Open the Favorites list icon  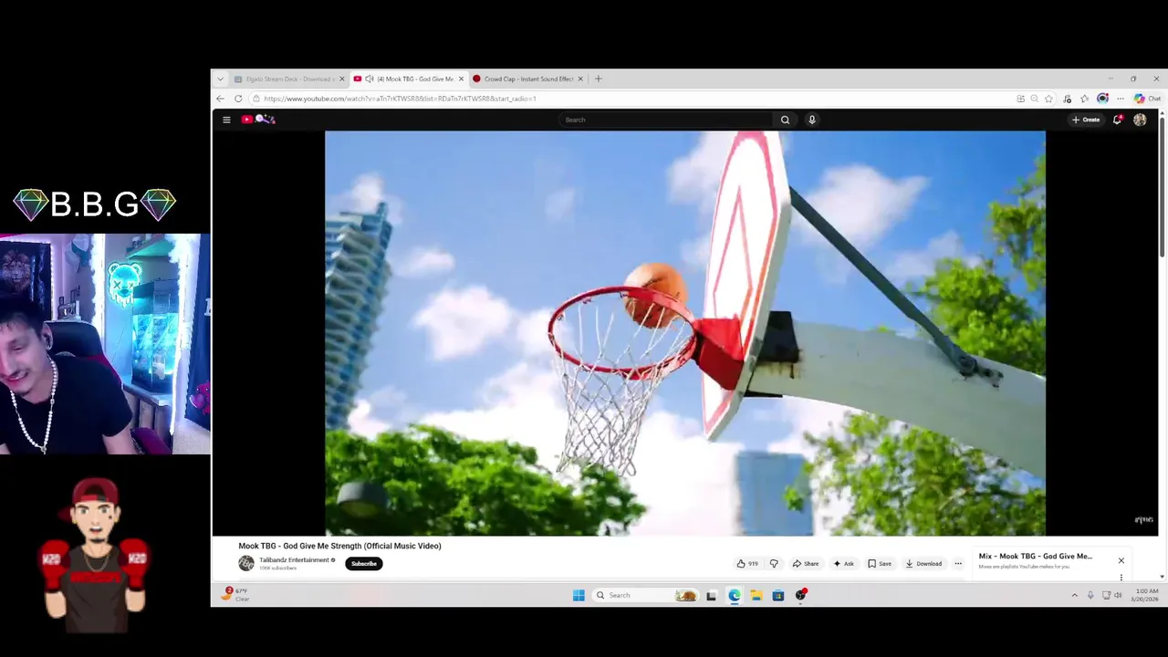(1084, 99)
